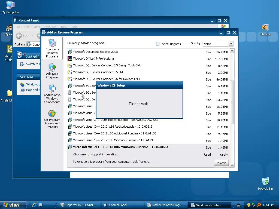Viewport: 279px width, 209px height.
Task: Click SQL Server Compact 3.5 for Devices icon
Action: pos(70,79)
